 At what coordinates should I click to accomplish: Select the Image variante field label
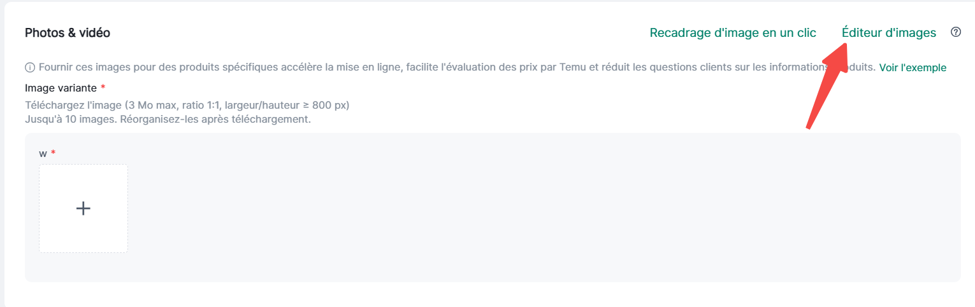click(61, 88)
